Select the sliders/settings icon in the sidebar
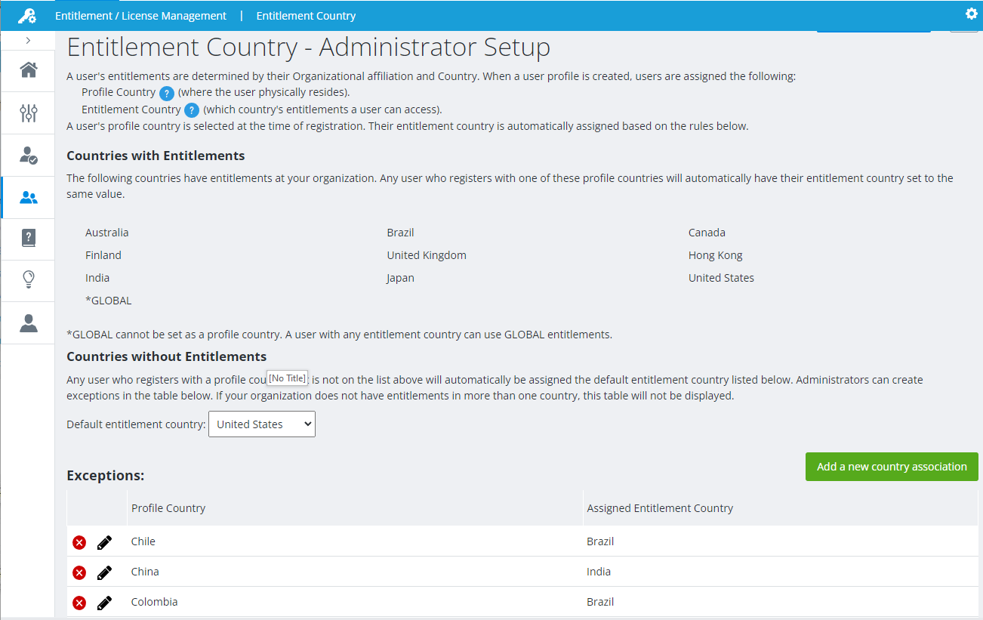The image size is (983, 620). (x=28, y=113)
